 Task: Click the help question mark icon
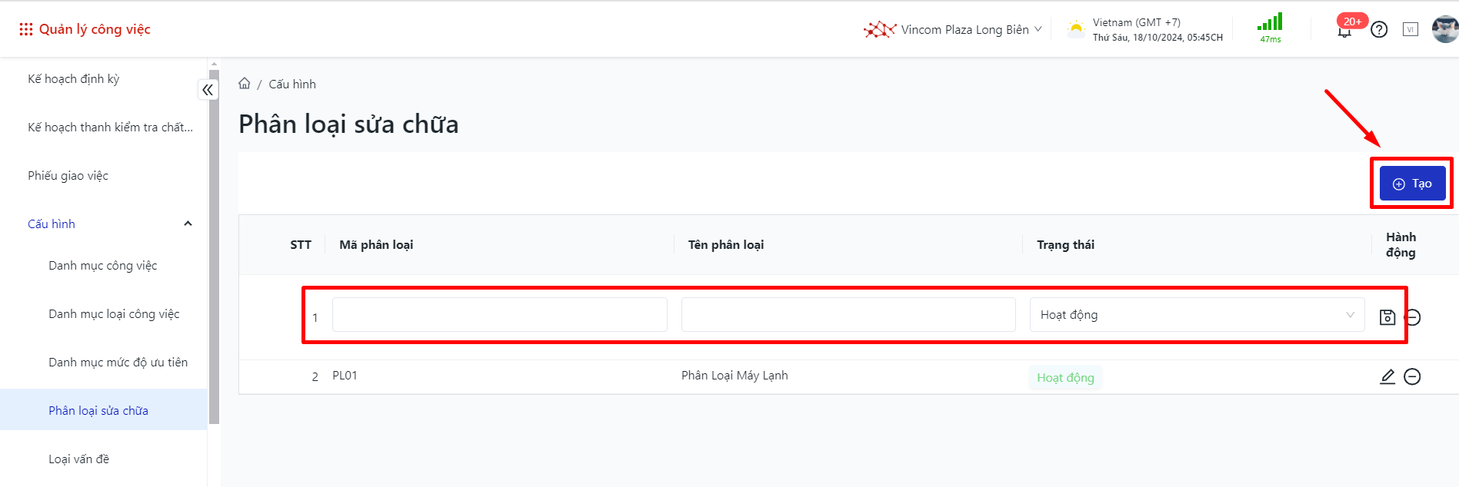[1379, 30]
